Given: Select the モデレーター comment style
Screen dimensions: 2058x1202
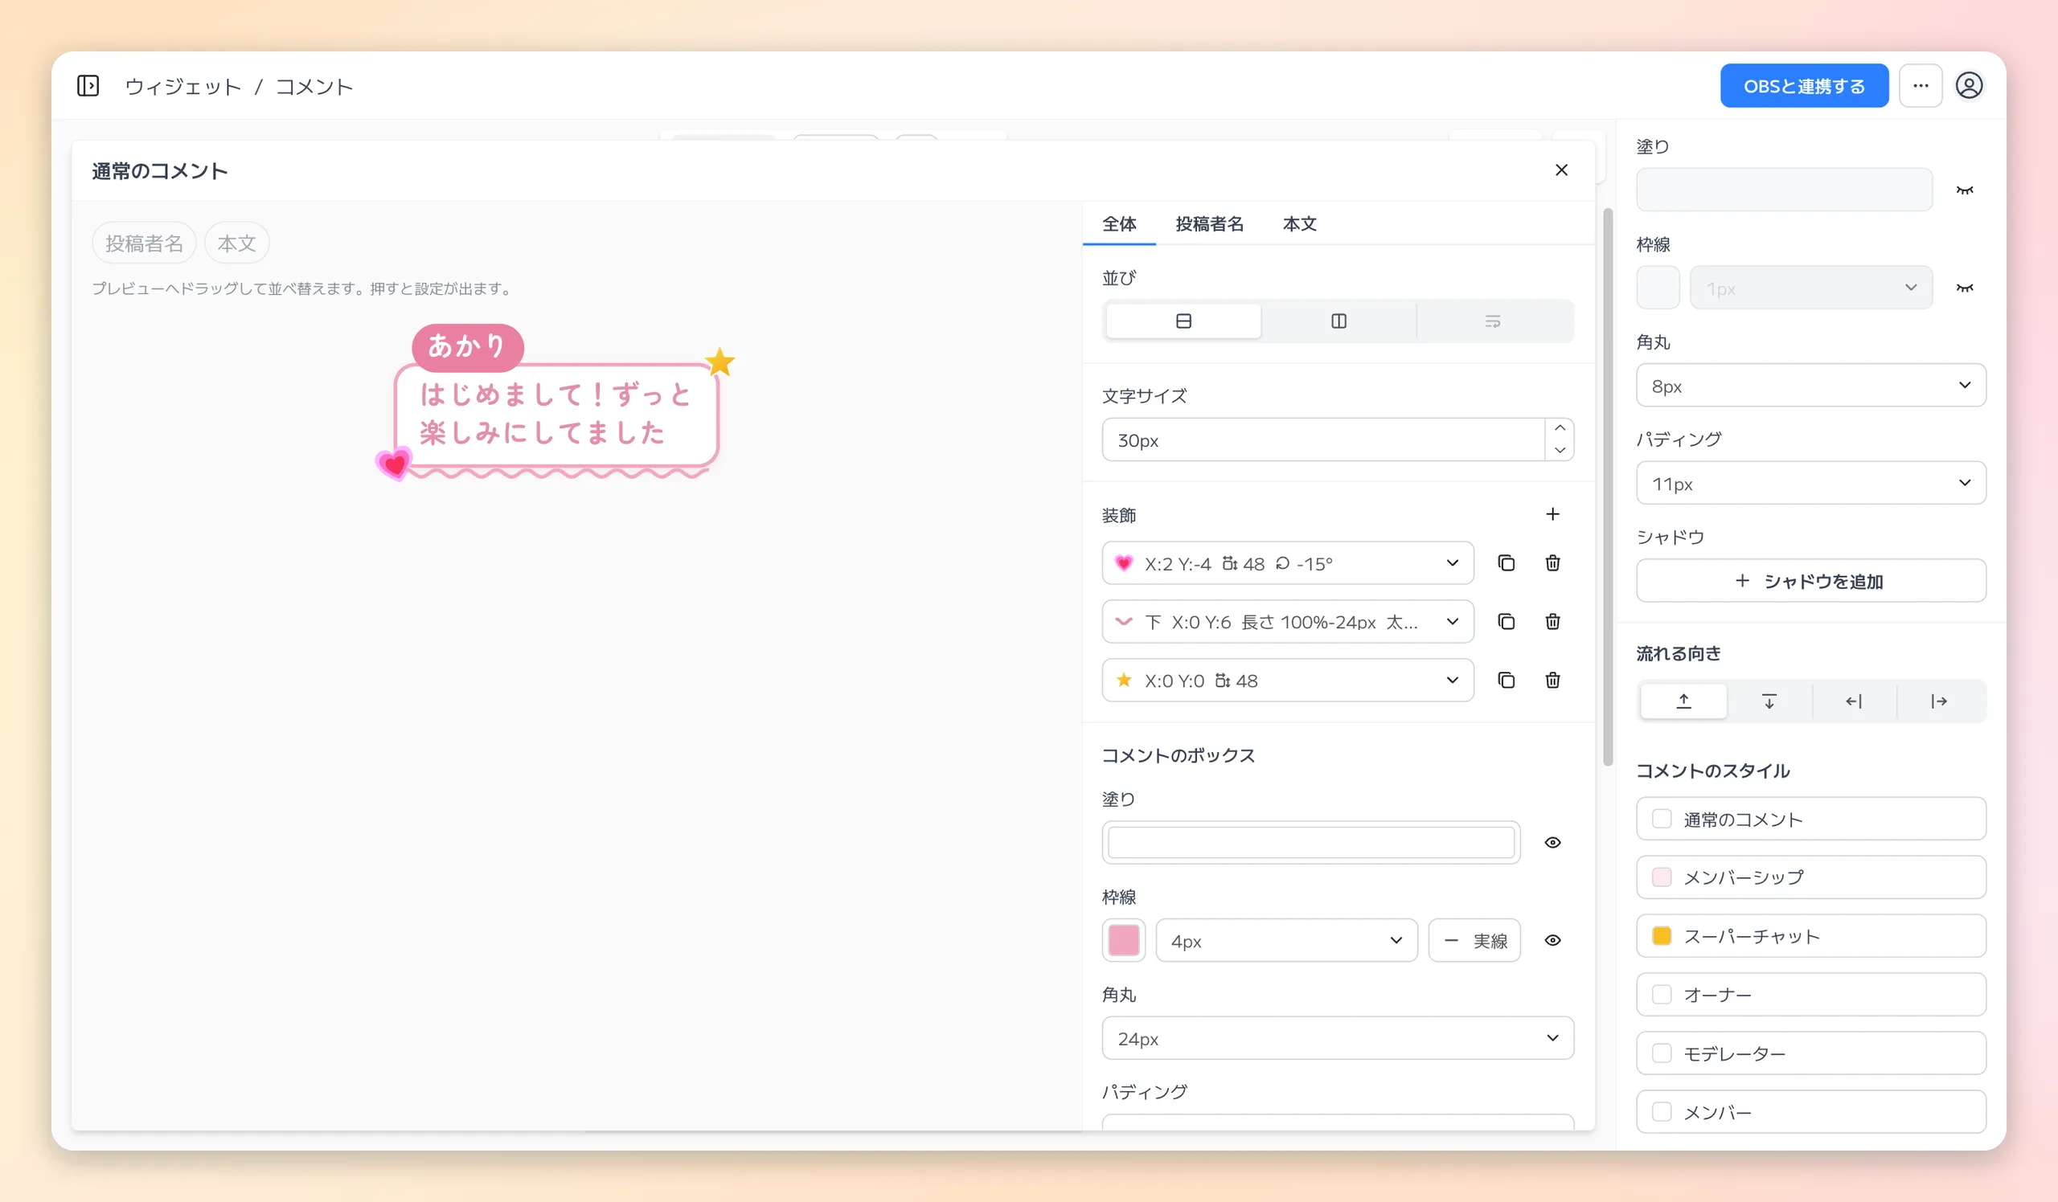Looking at the screenshot, I should coord(1810,1053).
